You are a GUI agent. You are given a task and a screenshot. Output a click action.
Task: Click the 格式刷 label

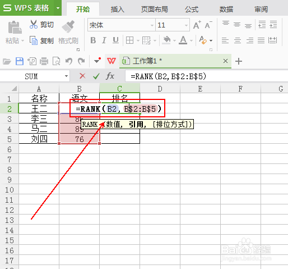click(68, 40)
